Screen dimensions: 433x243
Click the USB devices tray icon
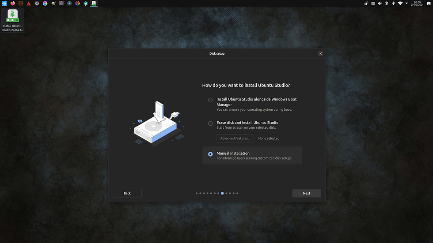click(x=394, y=3)
